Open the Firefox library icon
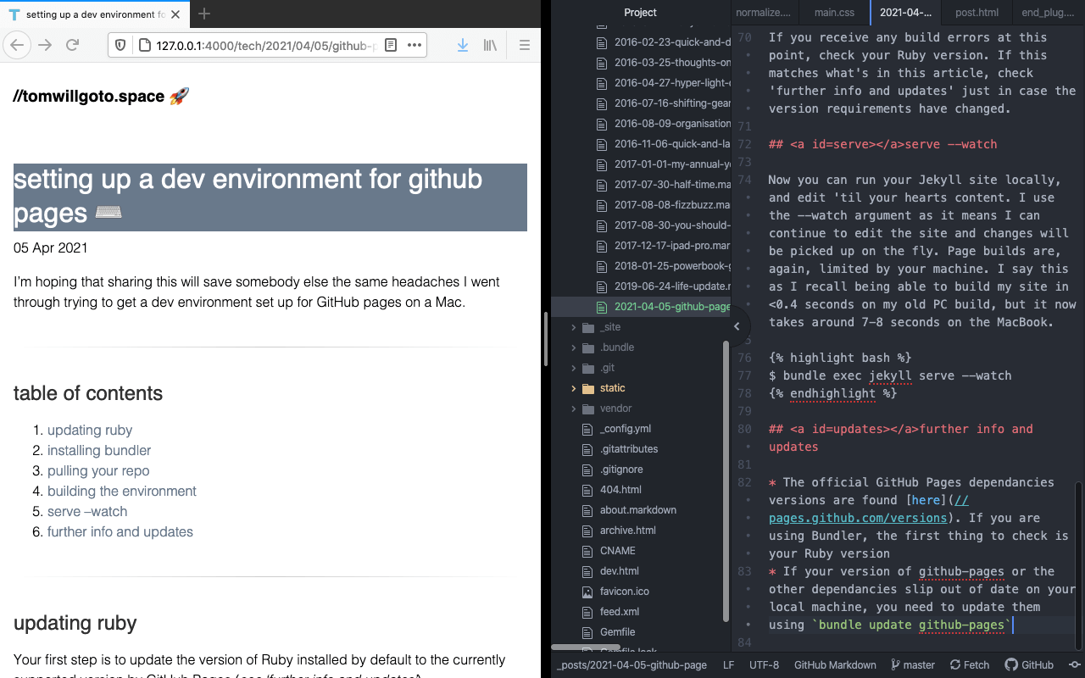Image resolution: width=1085 pixels, height=678 pixels. coord(490,46)
